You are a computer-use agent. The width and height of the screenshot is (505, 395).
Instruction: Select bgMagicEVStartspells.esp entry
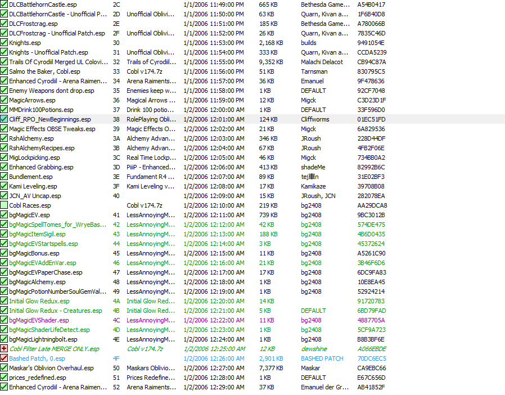pos(43,244)
